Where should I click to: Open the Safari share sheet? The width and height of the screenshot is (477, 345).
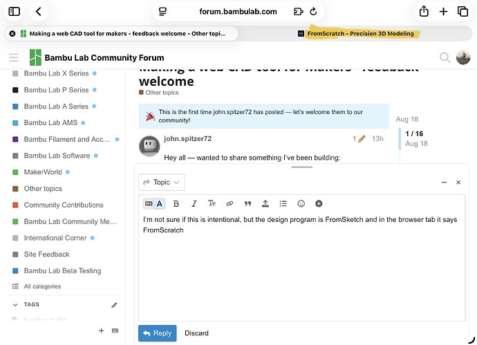(424, 12)
